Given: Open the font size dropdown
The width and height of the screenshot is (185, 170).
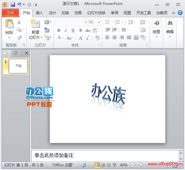Looking at the screenshot, I should (x=99, y=22).
